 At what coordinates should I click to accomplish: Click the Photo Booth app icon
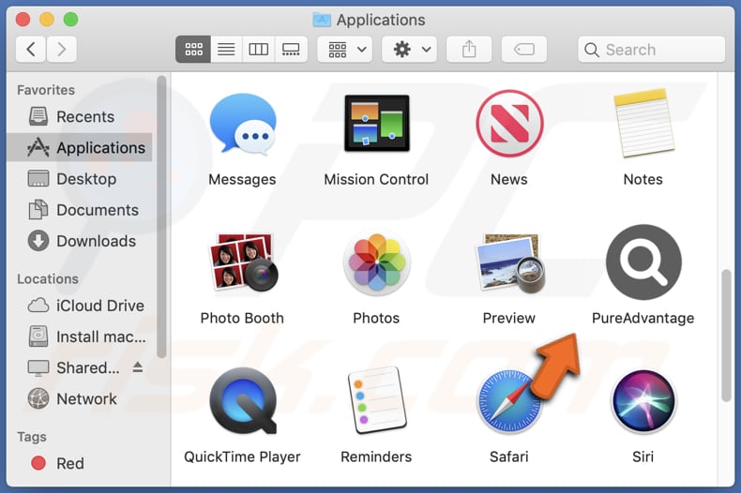[x=243, y=262]
